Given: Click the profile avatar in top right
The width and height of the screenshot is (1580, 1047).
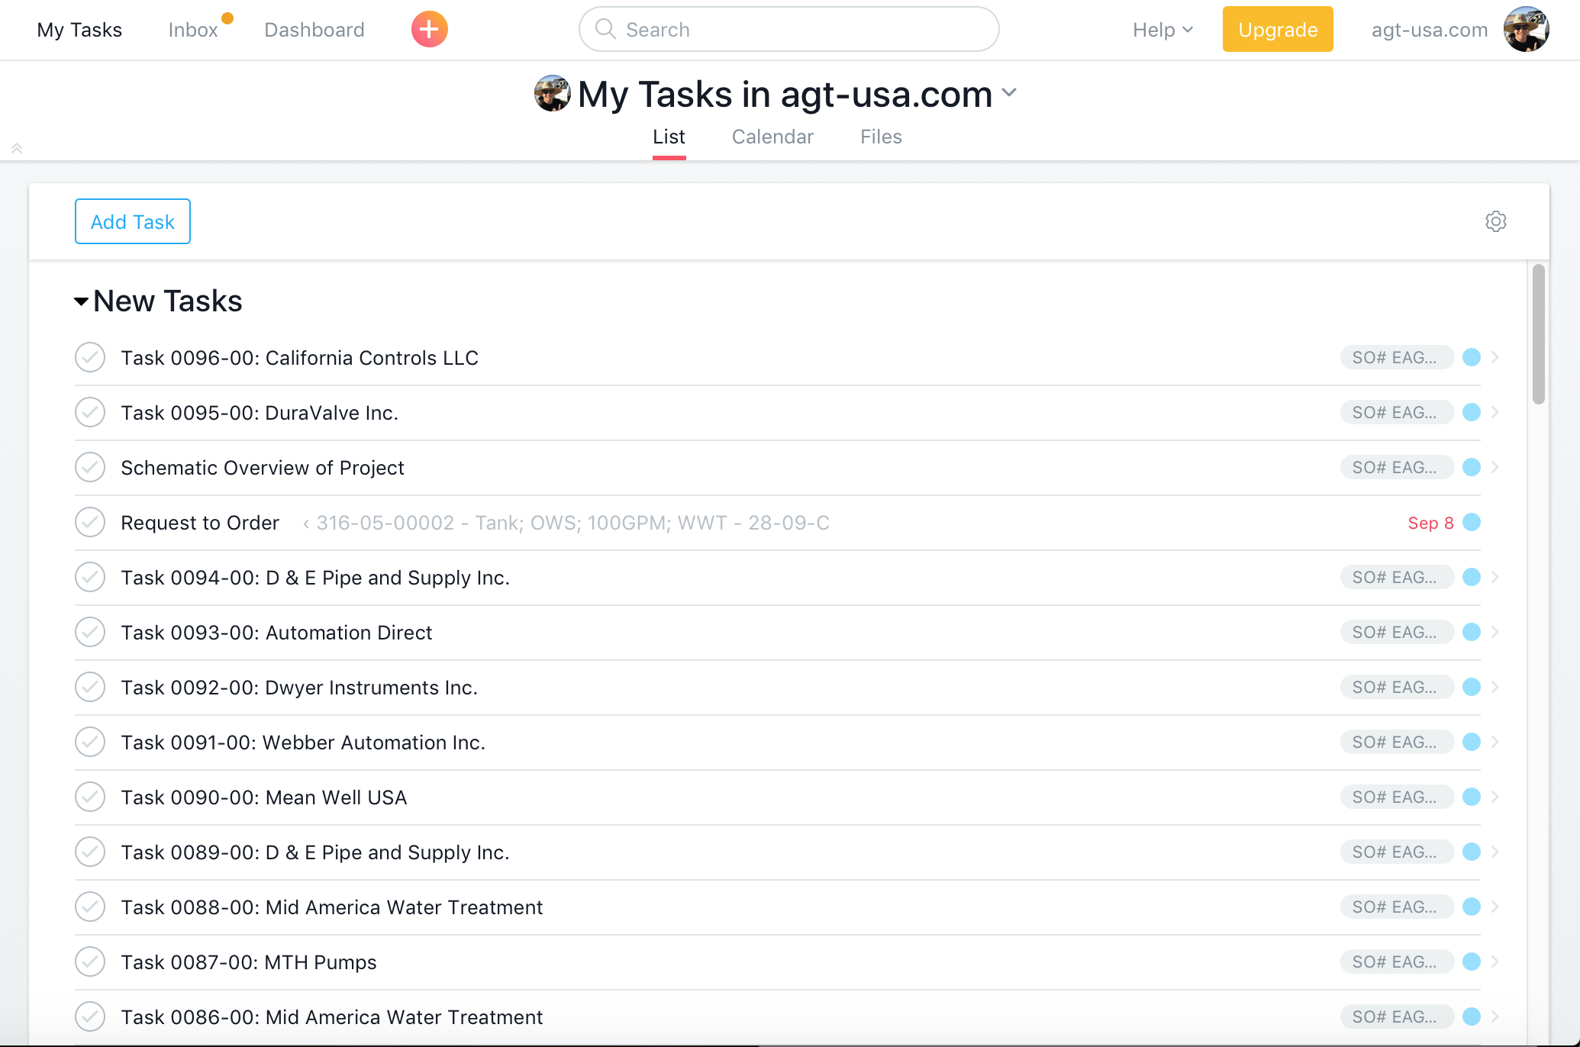Looking at the screenshot, I should click(1526, 30).
